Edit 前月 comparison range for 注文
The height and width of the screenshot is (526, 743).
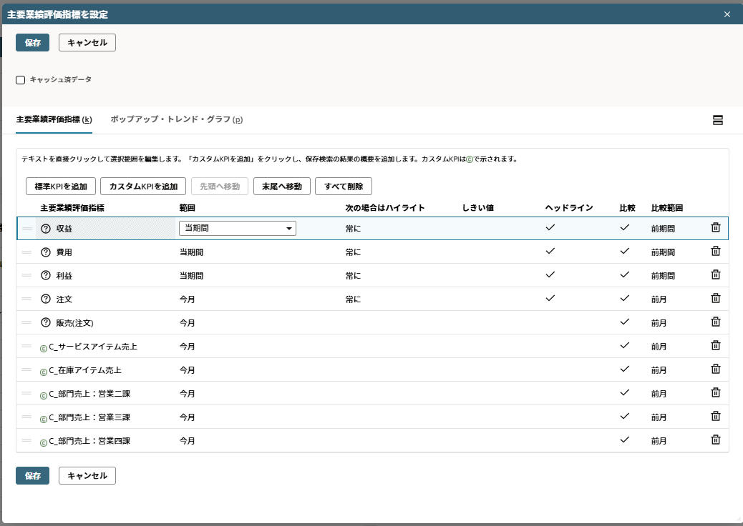pyautogui.click(x=659, y=299)
